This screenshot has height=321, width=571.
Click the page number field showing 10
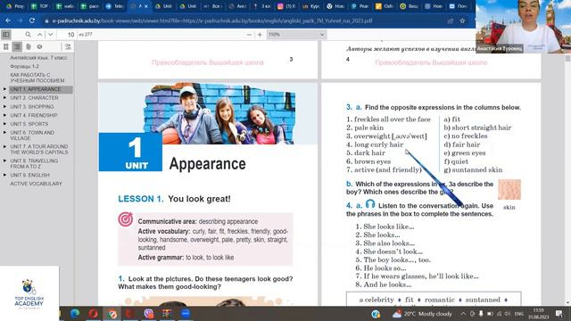67,35
